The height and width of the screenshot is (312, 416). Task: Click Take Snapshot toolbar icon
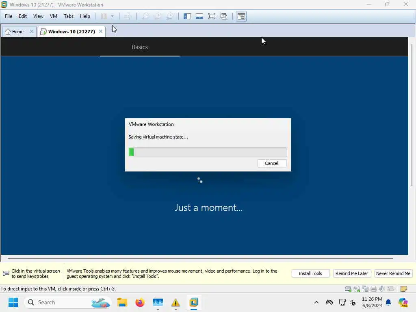tap(145, 16)
